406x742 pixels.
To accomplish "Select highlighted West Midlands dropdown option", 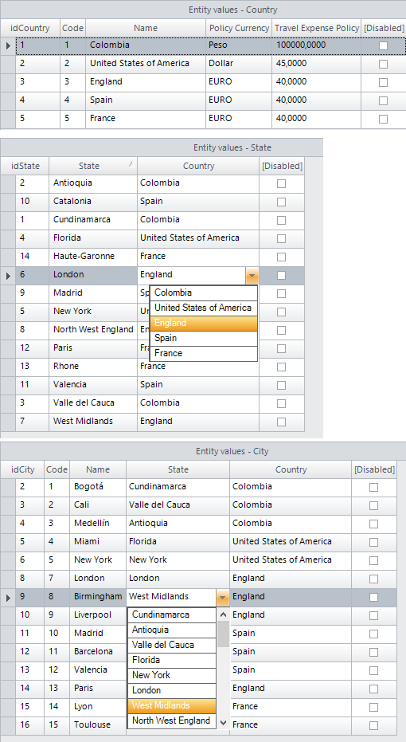I will (172, 705).
